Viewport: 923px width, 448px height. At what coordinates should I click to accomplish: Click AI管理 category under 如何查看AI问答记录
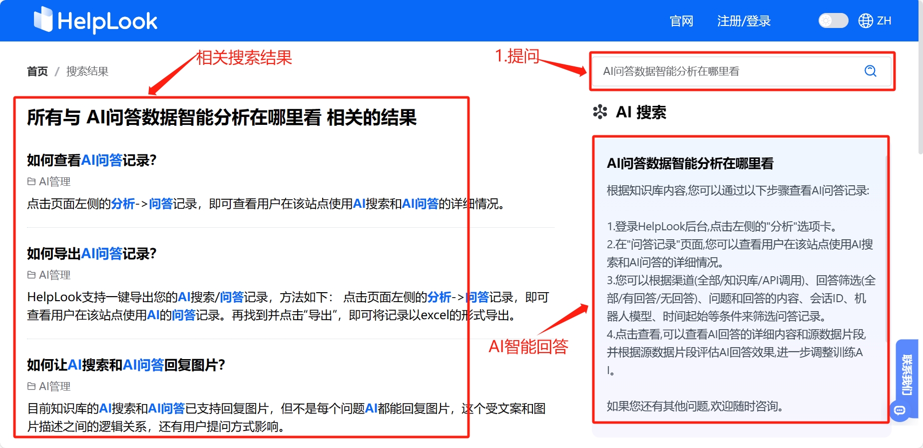pos(55,182)
